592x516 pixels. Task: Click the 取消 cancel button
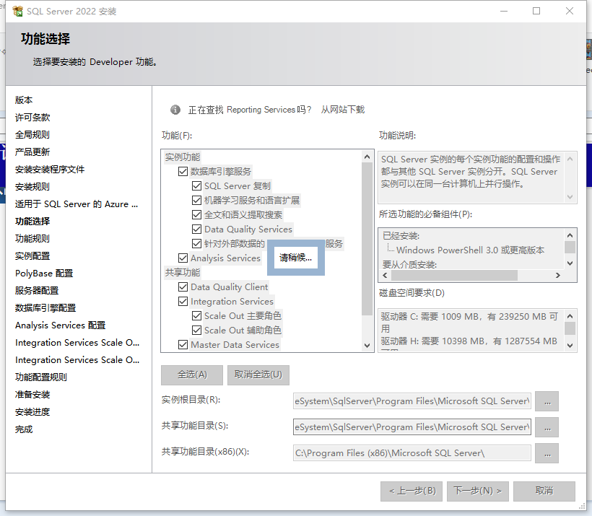click(544, 491)
